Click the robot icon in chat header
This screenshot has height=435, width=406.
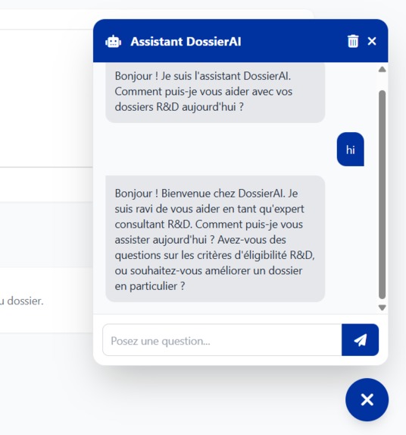[113, 42]
